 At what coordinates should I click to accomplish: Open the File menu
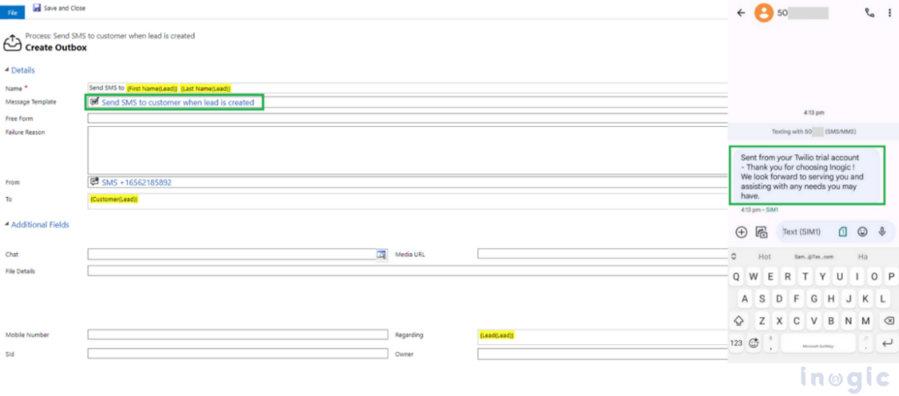pos(12,13)
